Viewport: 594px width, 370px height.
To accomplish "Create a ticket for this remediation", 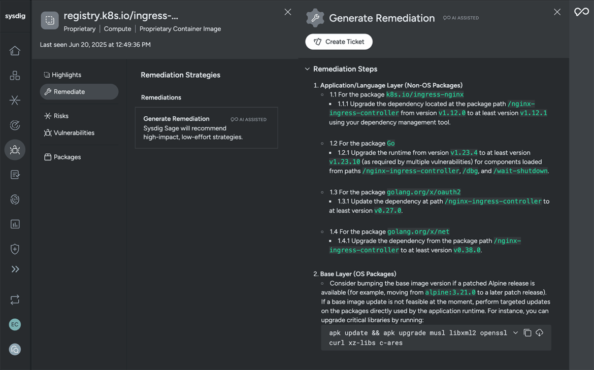I will click(339, 42).
